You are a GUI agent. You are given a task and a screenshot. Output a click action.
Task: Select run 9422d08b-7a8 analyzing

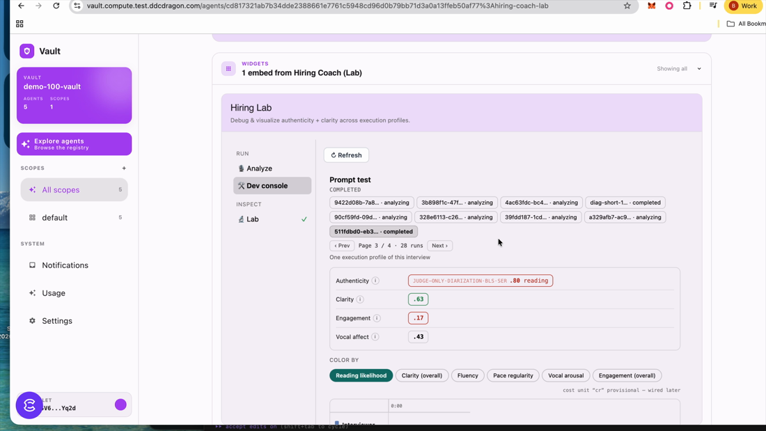(372, 203)
